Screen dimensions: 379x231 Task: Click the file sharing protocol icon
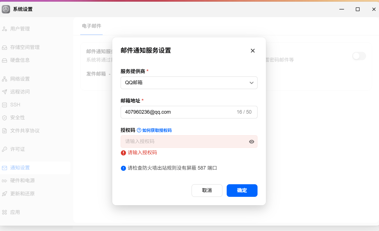(x=4, y=131)
